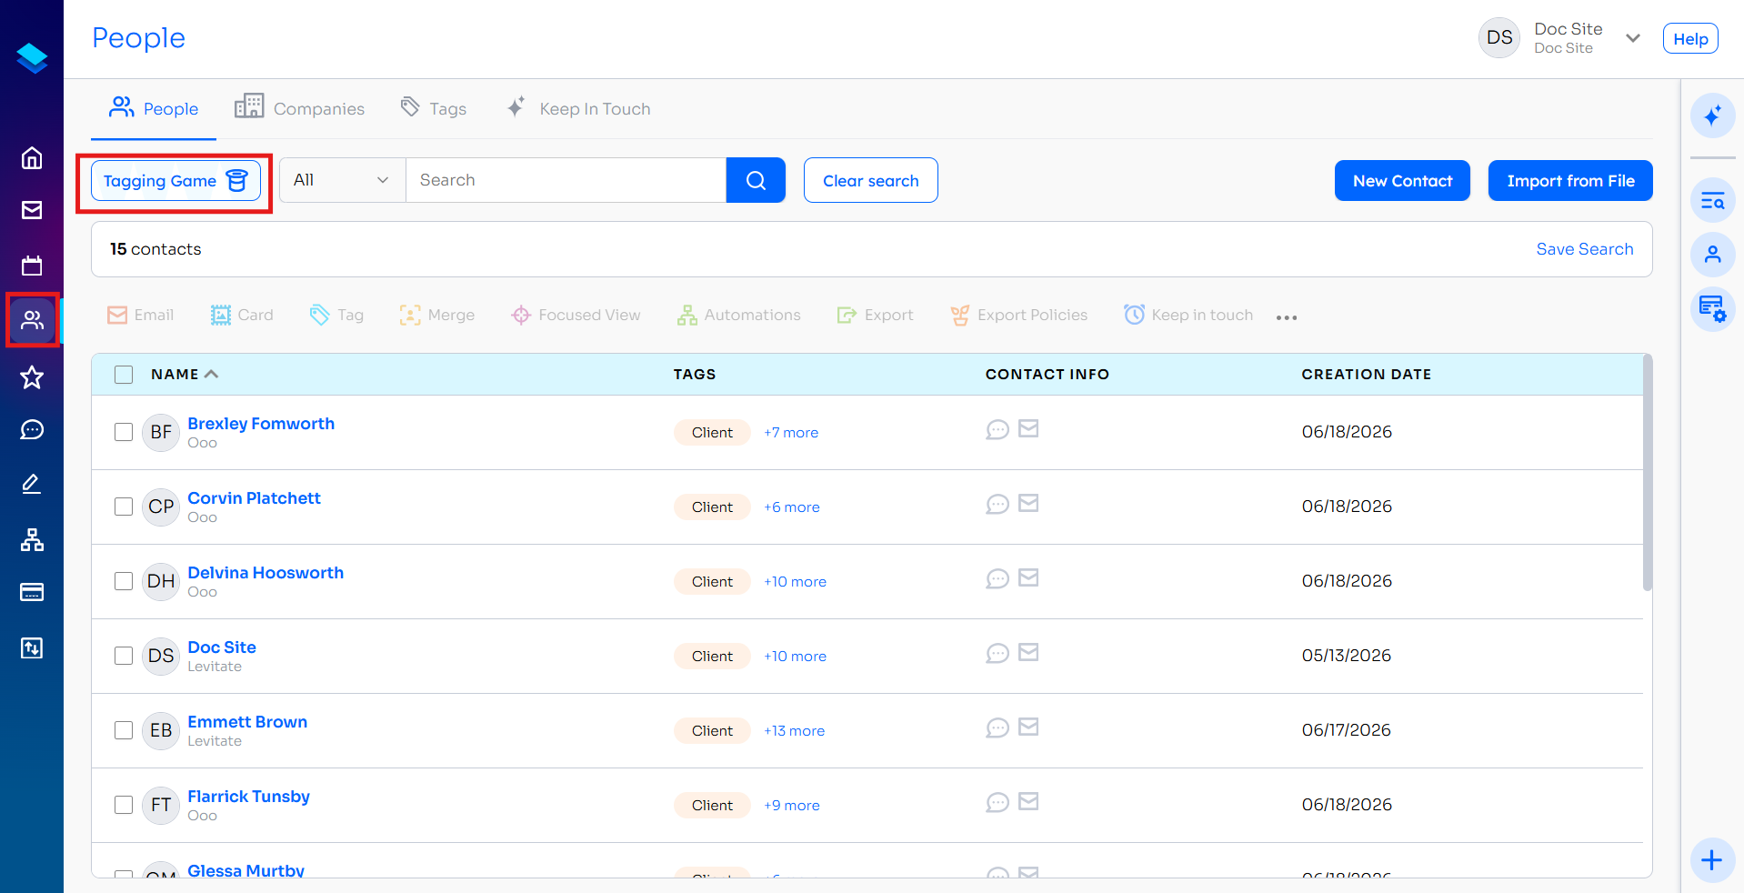1744x893 pixels.
Task: Click the envelope icon in Flarrick Tunsby row
Action: [x=1028, y=801]
